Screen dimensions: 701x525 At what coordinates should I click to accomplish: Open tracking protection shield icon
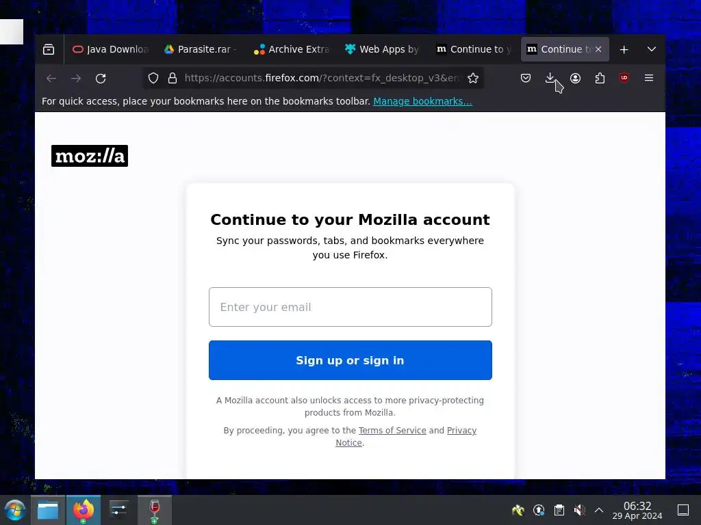tap(153, 78)
